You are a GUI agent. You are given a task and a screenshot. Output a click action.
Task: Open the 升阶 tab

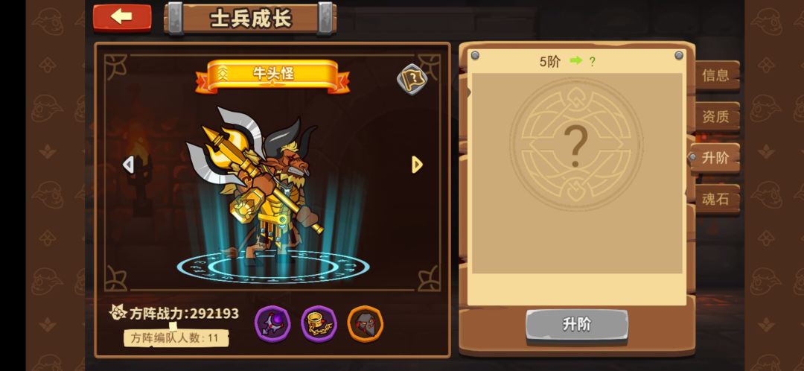click(715, 158)
